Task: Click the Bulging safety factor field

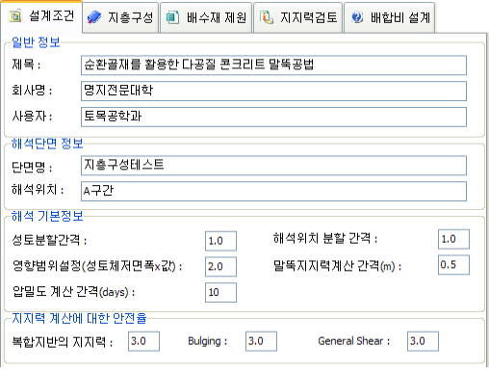Action: tap(261, 341)
